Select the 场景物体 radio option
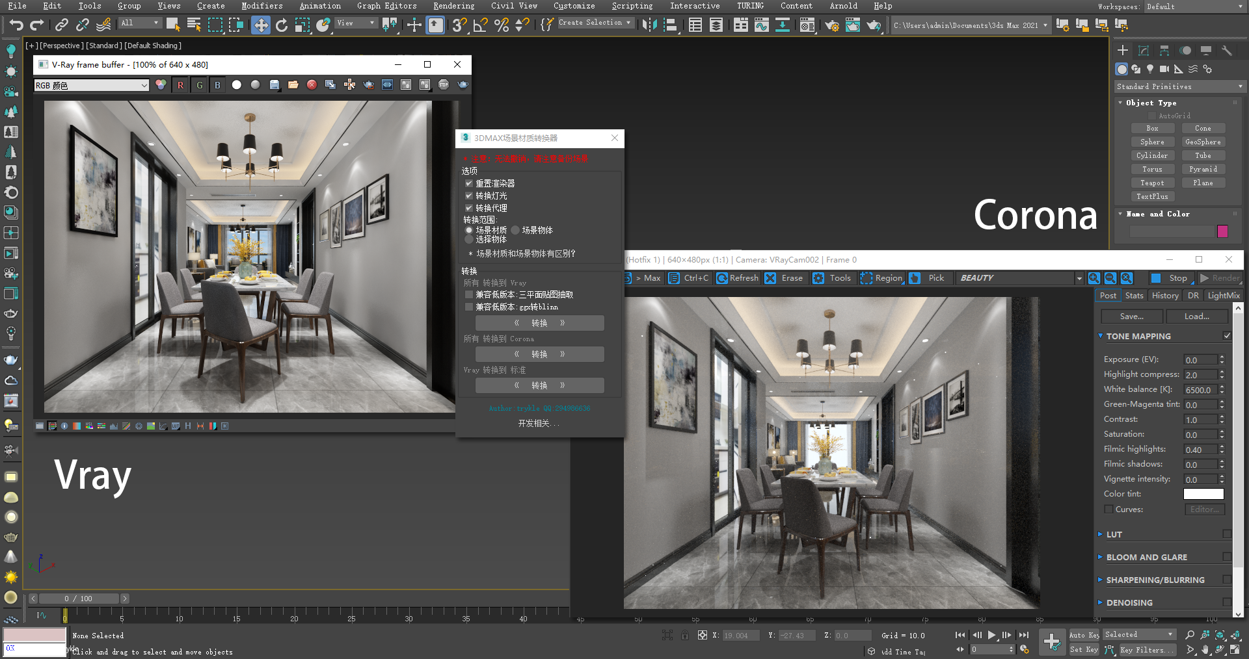 pos(515,230)
